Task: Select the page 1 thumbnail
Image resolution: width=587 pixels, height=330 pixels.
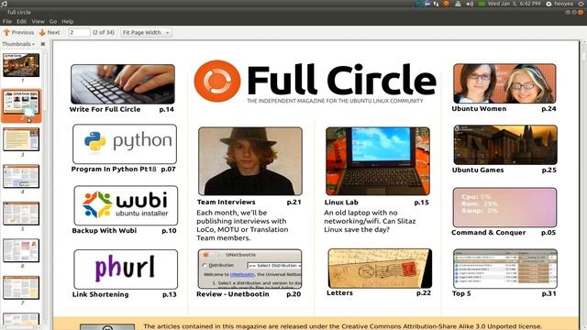Action: coord(21,65)
